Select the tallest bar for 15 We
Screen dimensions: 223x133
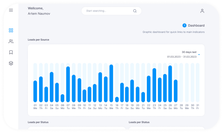[x=111, y=83]
